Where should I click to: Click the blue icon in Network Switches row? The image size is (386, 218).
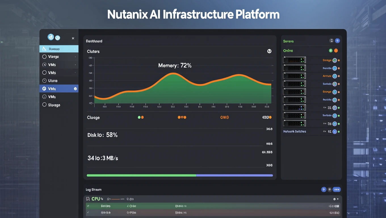tap(335, 132)
